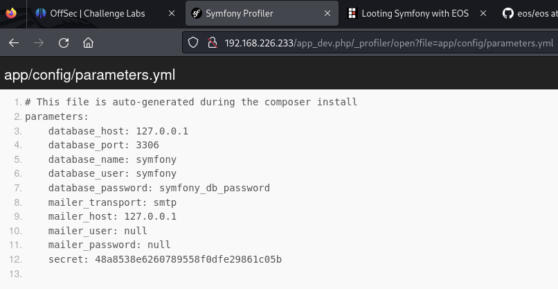This screenshot has height=289, width=558.
Task: Open the Firefox home page
Action: pyautogui.click(x=88, y=43)
